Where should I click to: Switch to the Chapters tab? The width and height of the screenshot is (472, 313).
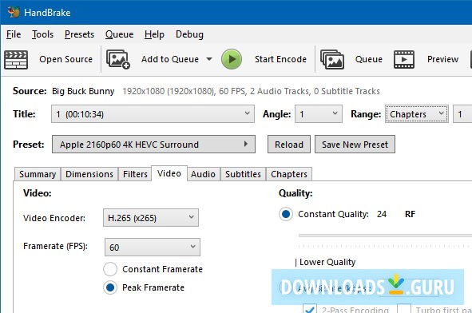pyautogui.click(x=289, y=174)
